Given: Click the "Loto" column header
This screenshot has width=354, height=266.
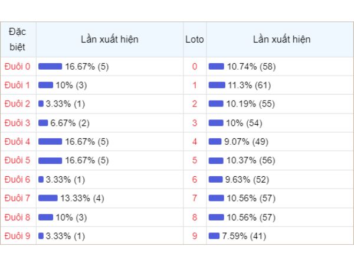Looking at the screenshot, I should click(x=195, y=40).
